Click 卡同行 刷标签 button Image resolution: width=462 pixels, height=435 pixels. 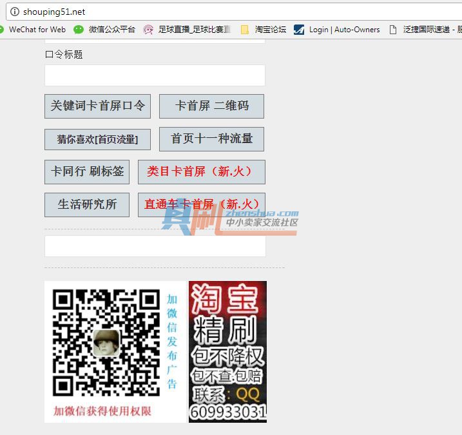point(87,172)
